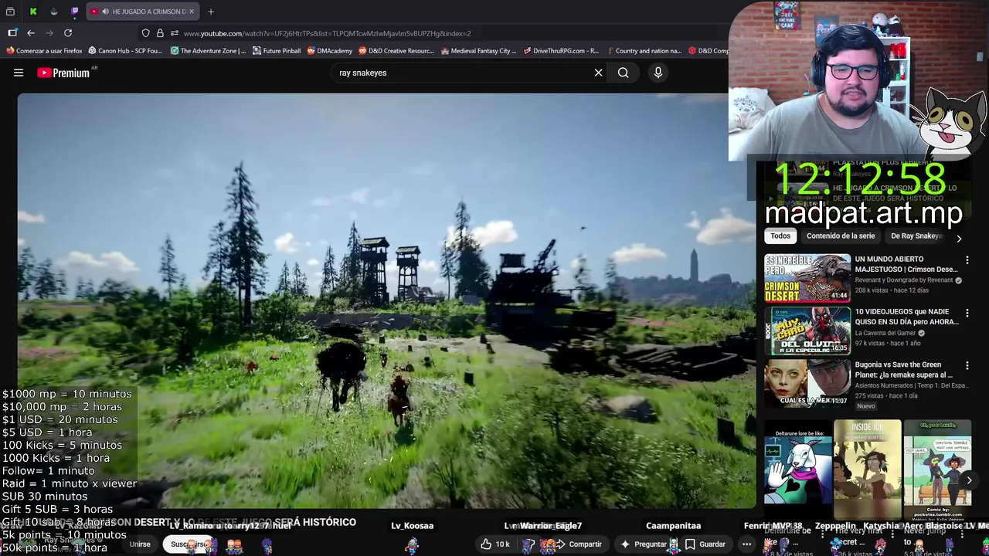Save video with 'Guardar' button
Screen dimensions: 989x556
[x=705, y=544]
